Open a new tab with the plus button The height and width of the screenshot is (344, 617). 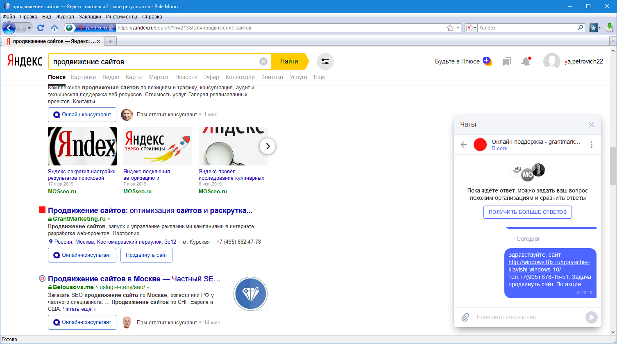click(x=110, y=41)
